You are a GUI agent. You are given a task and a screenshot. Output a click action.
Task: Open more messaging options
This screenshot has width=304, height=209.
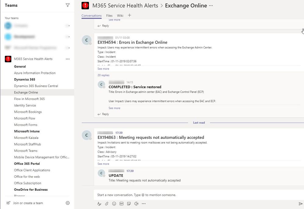[143, 204]
